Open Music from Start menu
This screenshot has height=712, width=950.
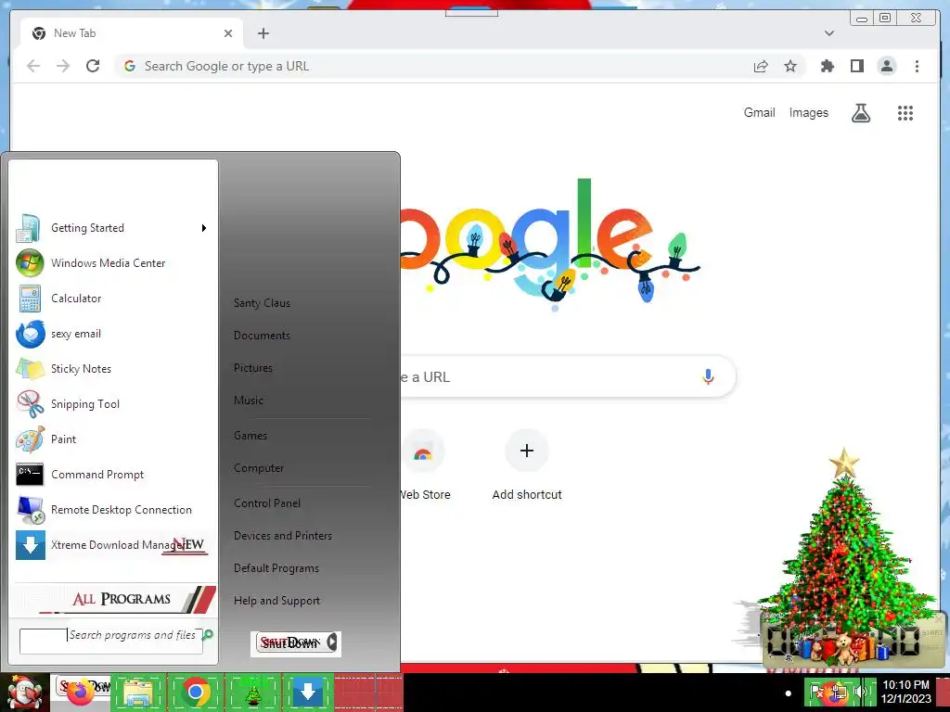tap(249, 400)
